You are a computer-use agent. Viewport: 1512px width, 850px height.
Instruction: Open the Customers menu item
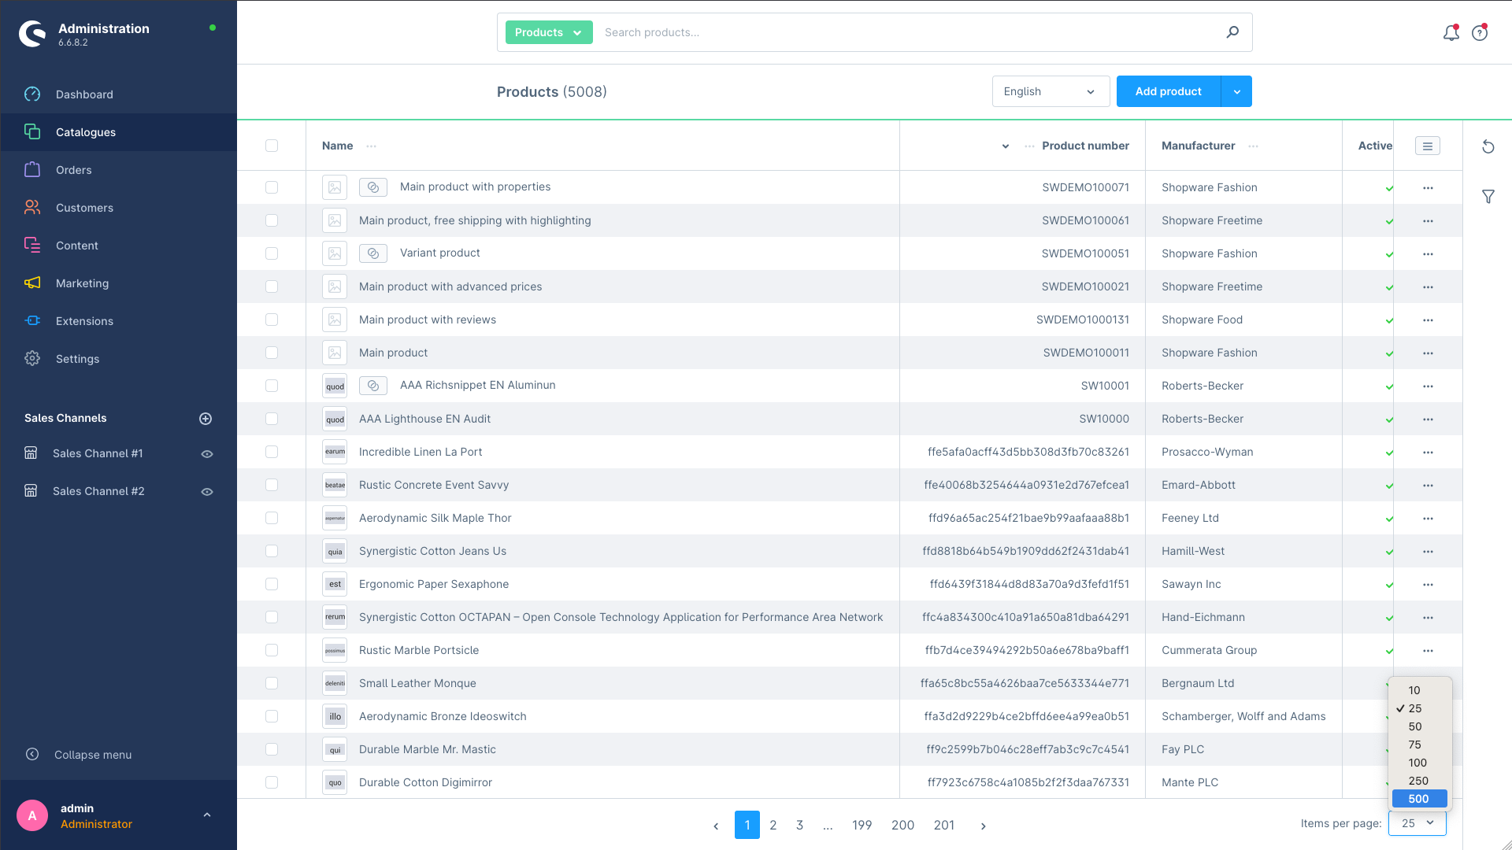[x=85, y=208]
